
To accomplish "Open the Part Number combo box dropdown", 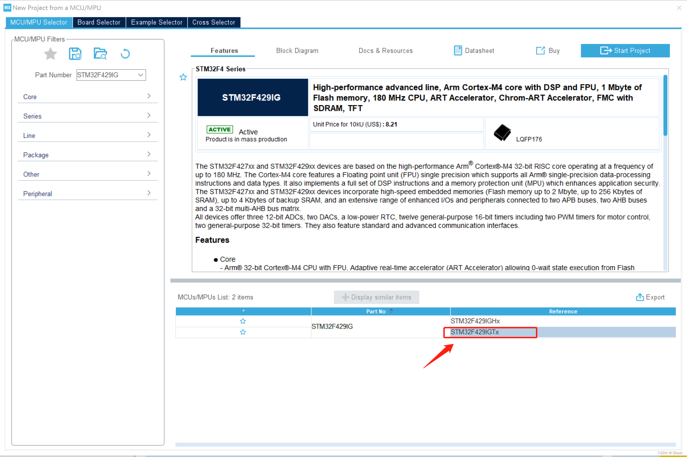I will pos(140,75).
